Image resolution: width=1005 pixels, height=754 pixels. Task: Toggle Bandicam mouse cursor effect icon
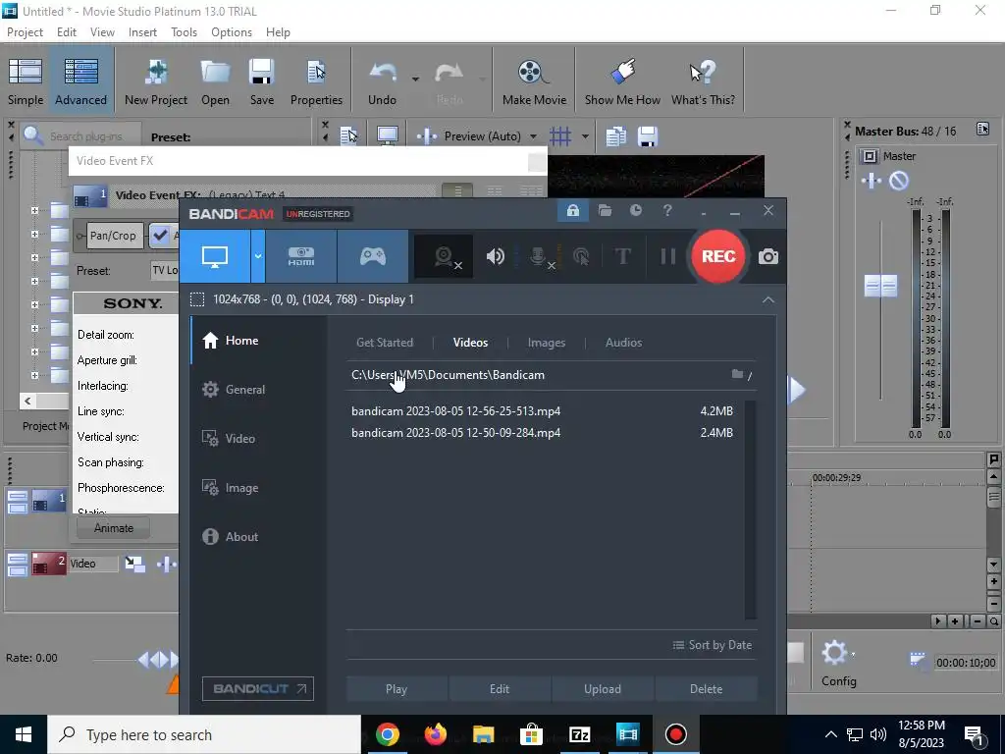[581, 256]
